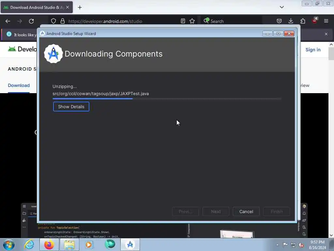This screenshot has height=251, width=334.
Task: Toggle Firefox reader view icon
Action: pos(183,21)
